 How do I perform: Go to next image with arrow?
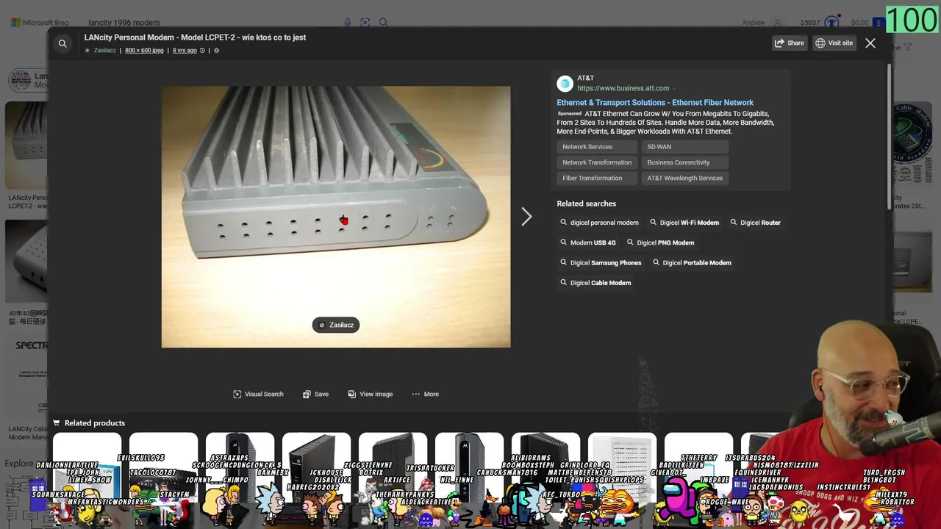click(526, 217)
